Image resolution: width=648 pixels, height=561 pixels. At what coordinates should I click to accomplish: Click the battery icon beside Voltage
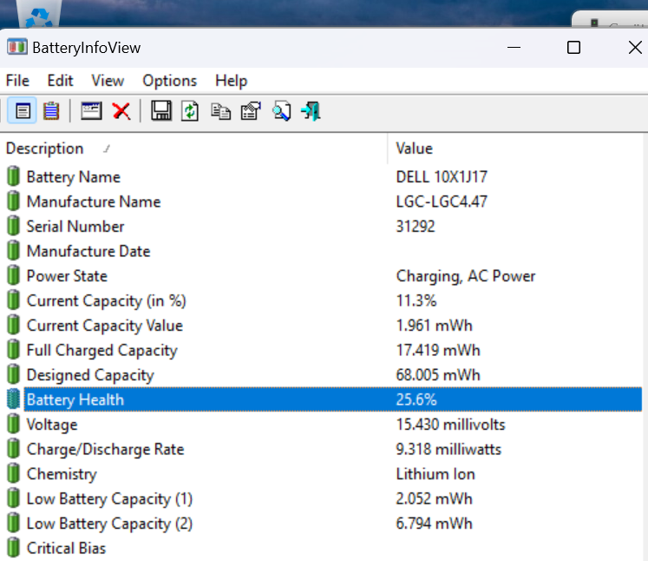(x=13, y=424)
